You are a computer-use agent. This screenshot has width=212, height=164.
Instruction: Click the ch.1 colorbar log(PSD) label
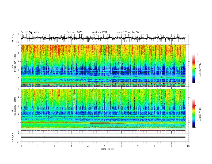(x=200, y=70)
